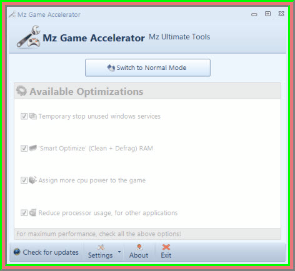Click Switch to Normal Mode button

tap(147, 67)
